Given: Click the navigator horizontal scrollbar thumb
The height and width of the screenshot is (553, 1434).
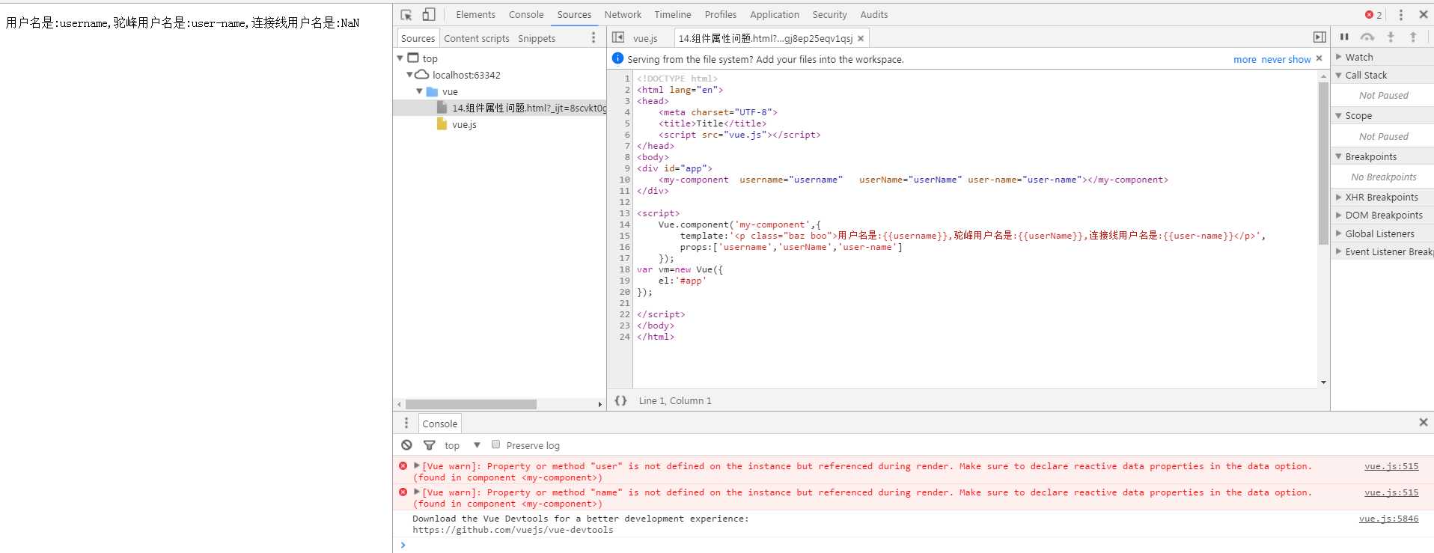Looking at the screenshot, I should (x=471, y=404).
